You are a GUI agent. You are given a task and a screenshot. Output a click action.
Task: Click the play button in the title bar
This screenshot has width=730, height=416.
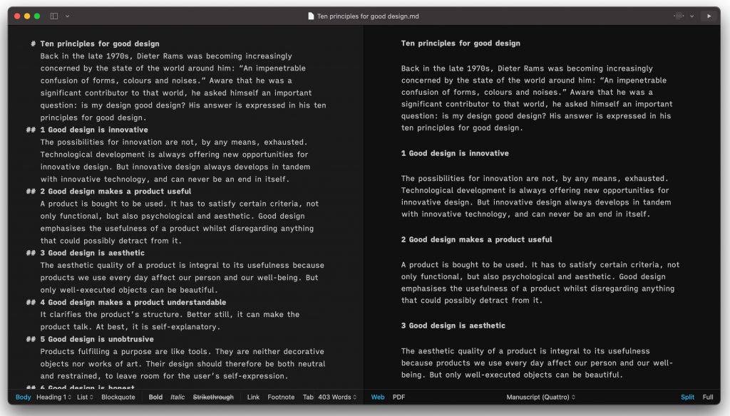click(709, 16)
